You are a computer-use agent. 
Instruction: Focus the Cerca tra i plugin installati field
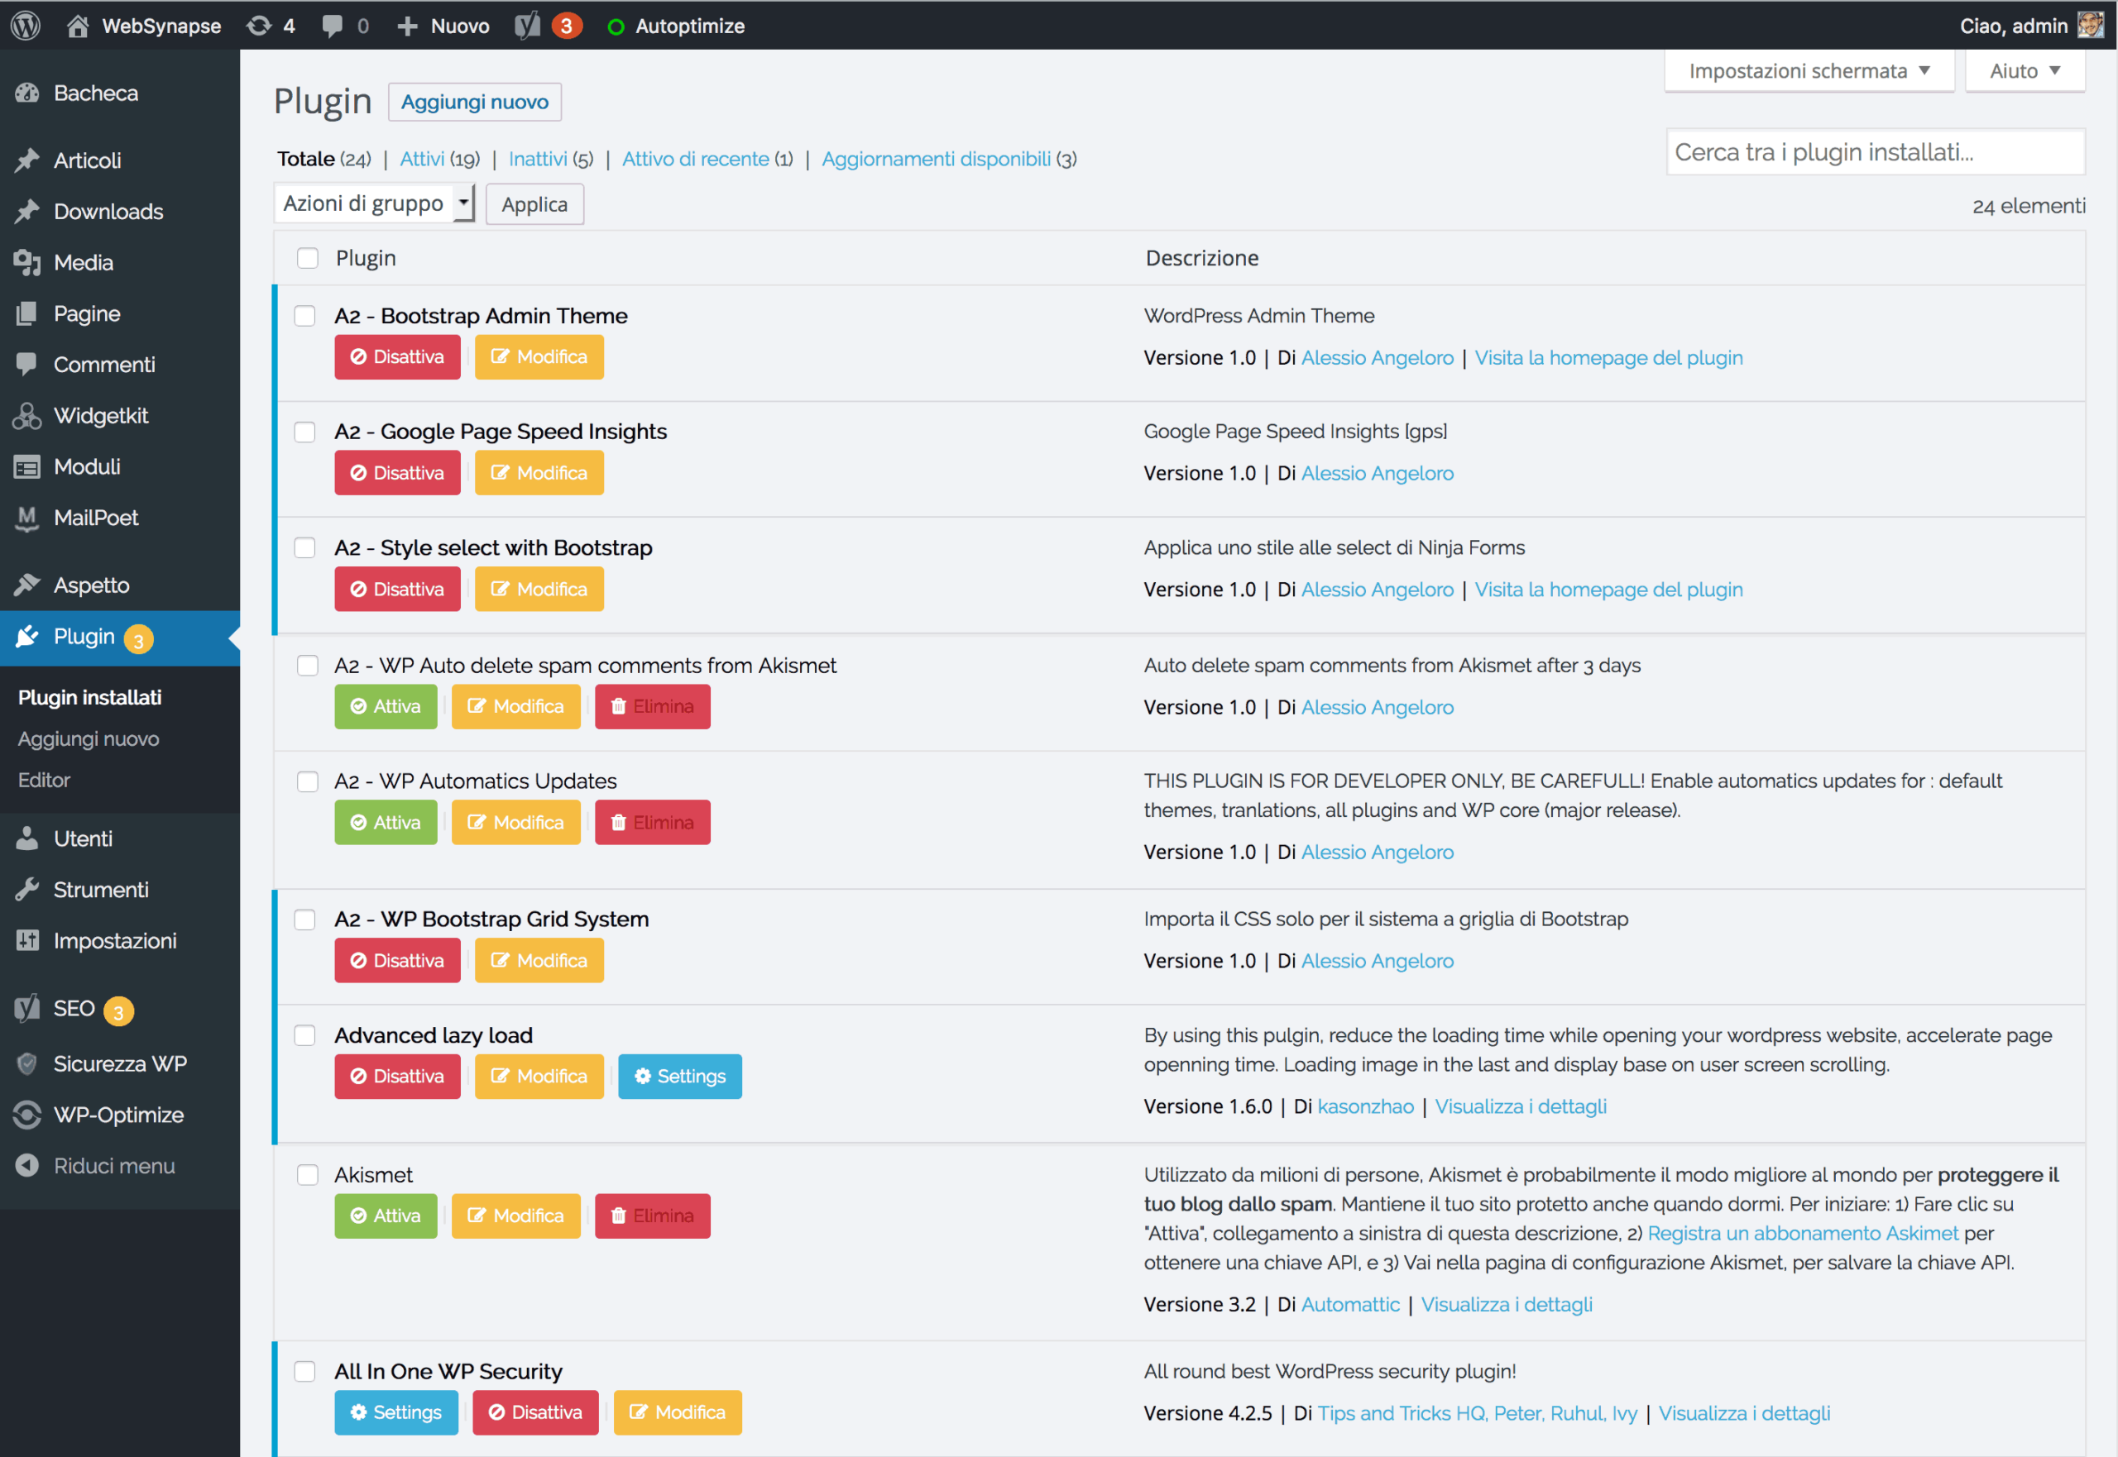click(1876, 151)
